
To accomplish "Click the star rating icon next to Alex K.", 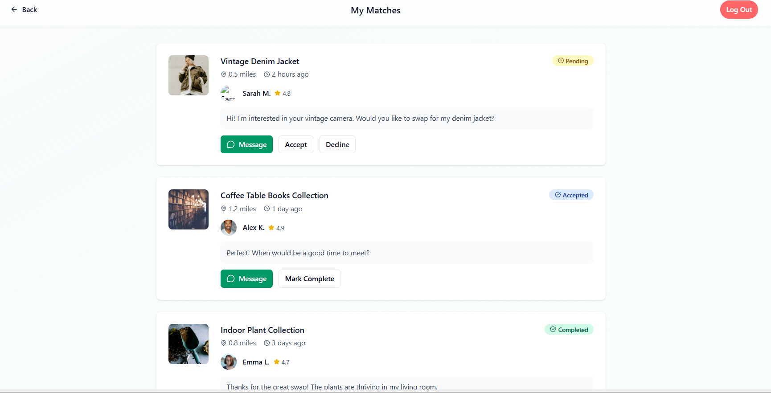I will click(x=271, y=228).
